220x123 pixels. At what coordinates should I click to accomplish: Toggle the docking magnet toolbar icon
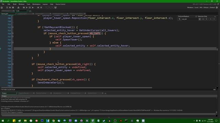click(x=55, y=8)
